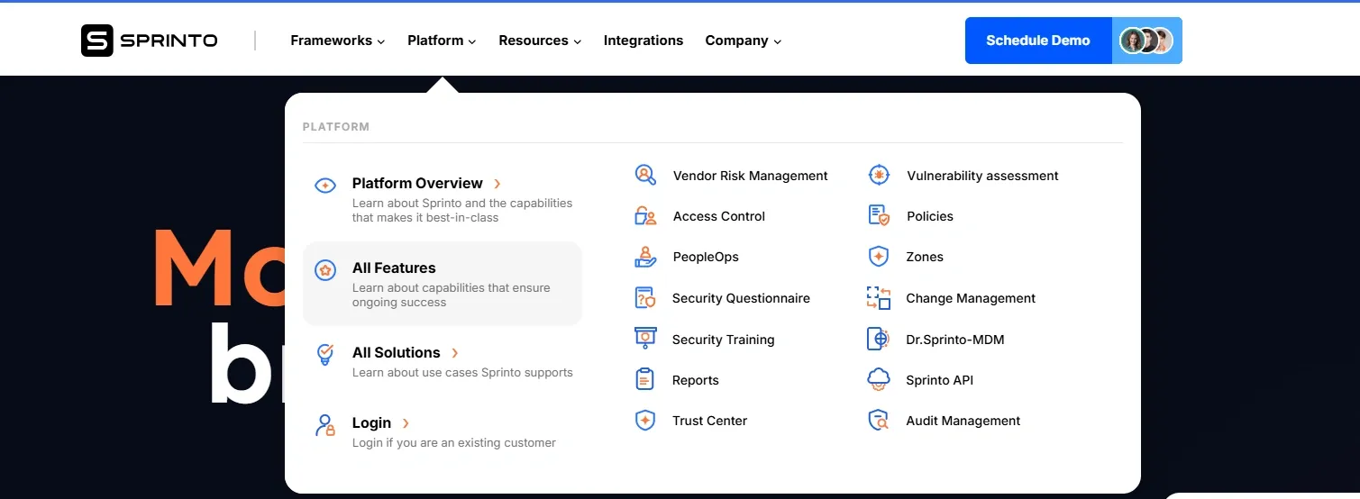This screenshot has width=1360, height=499.
Task: Expand the Frameworks dropdown menu
Action: 337,41
